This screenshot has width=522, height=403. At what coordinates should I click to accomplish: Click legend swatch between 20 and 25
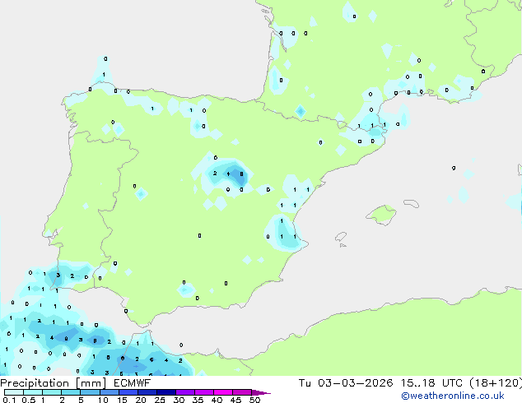(147, 392)
